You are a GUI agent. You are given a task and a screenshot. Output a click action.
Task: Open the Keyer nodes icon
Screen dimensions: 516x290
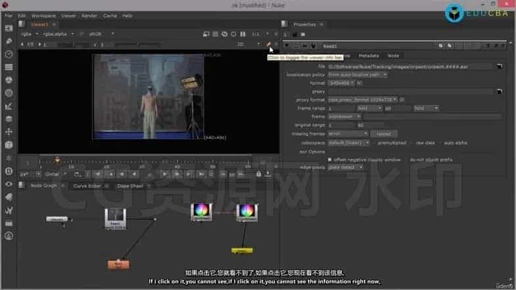tap(9, 106)
